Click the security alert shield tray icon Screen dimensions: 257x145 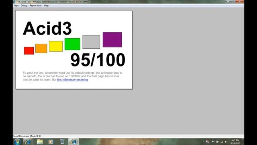click(208, 142)
